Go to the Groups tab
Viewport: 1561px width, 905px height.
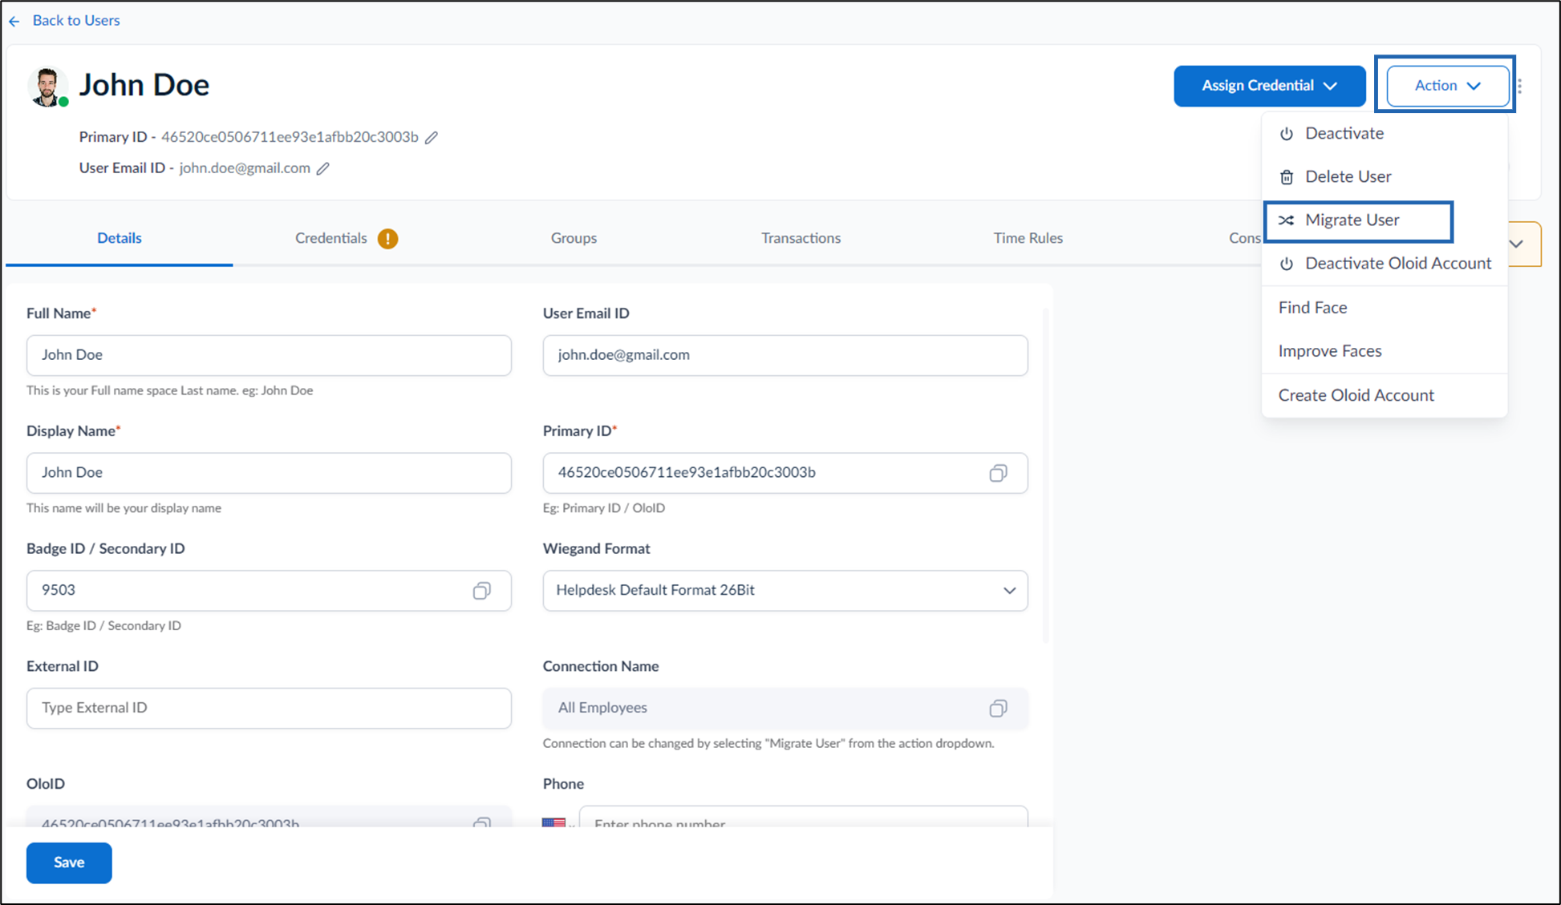pyautogui.click(x=574, y=238)
